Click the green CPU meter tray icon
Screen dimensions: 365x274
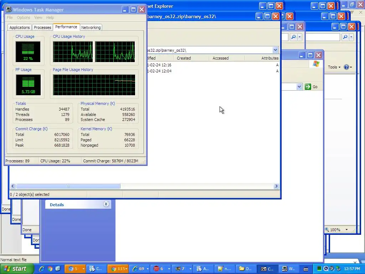[x=319, y=269]
